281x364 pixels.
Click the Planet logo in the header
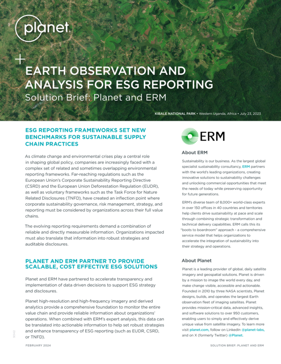tap(43, 28)
